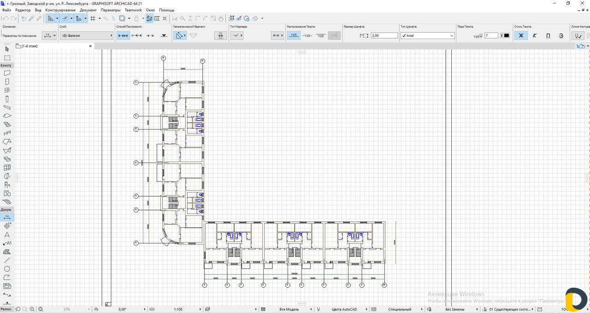The width and height of the screenshot is (590, 313).
Task: Open the Балкон layer dropdown
Action: pos(87,35)
